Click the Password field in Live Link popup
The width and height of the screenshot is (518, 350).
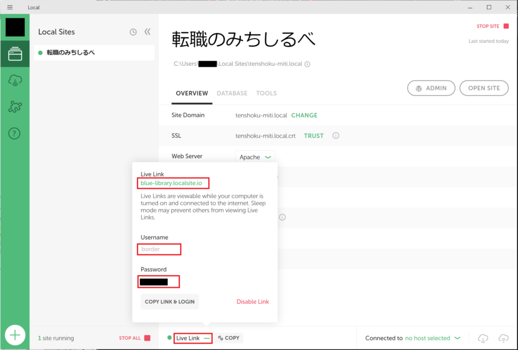[159, 281]
